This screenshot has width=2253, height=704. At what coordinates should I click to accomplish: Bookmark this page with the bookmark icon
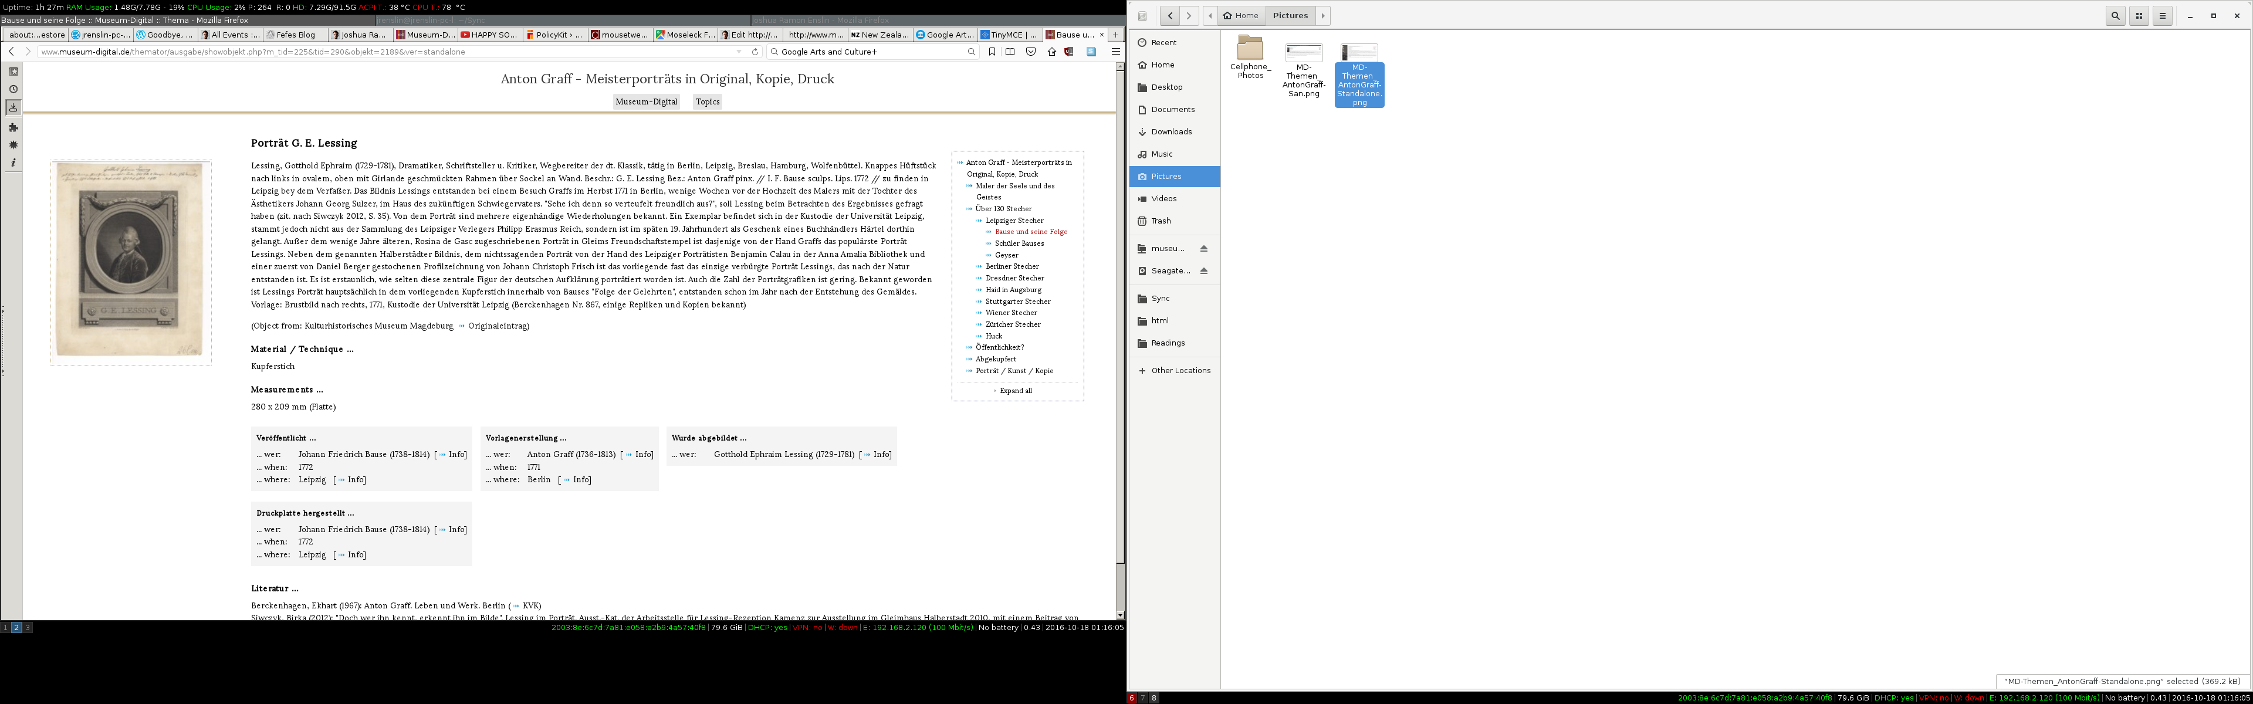point(992,52)
